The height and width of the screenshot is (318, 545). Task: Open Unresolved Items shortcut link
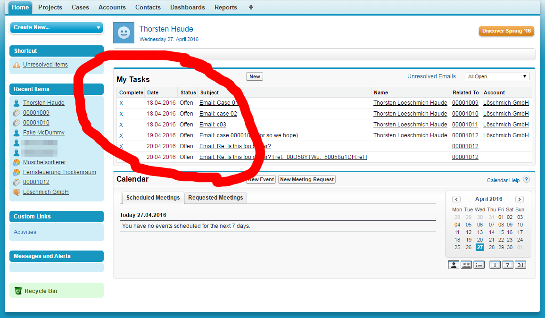point(45,65)
